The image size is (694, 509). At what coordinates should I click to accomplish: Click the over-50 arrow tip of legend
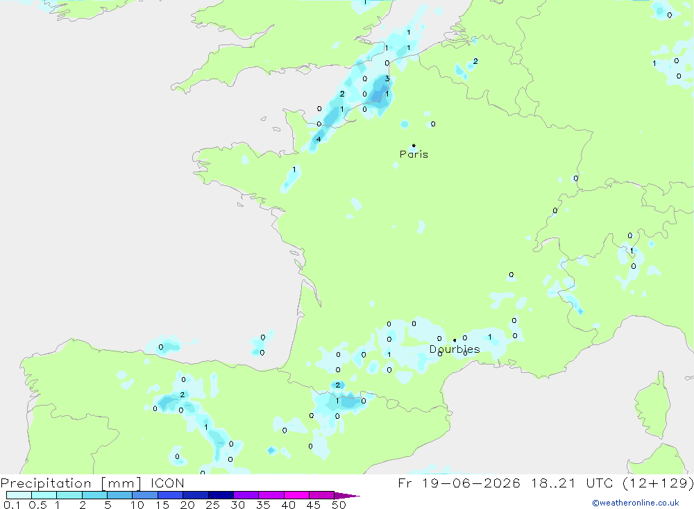[348, 496]
